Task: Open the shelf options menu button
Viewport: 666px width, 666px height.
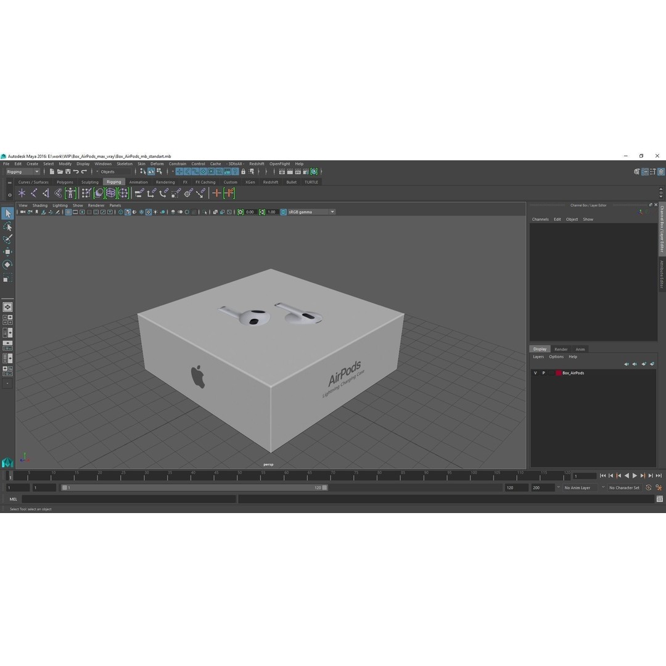Action: pos(10,195)
